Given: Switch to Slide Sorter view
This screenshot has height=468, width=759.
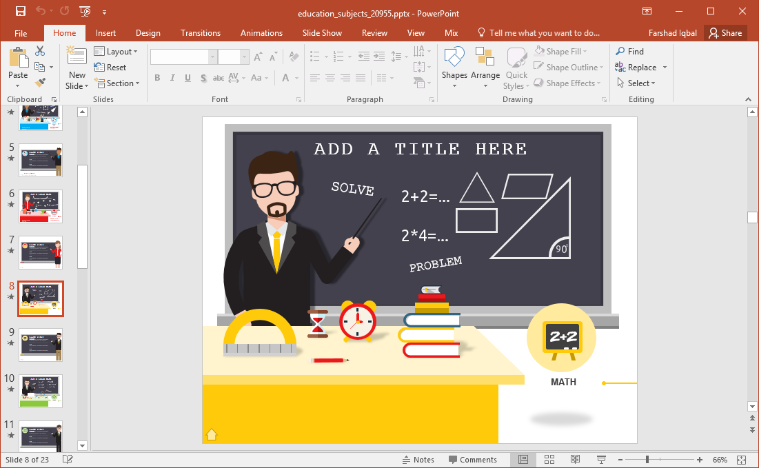Looking at the screenshot, I should point(549,460).
